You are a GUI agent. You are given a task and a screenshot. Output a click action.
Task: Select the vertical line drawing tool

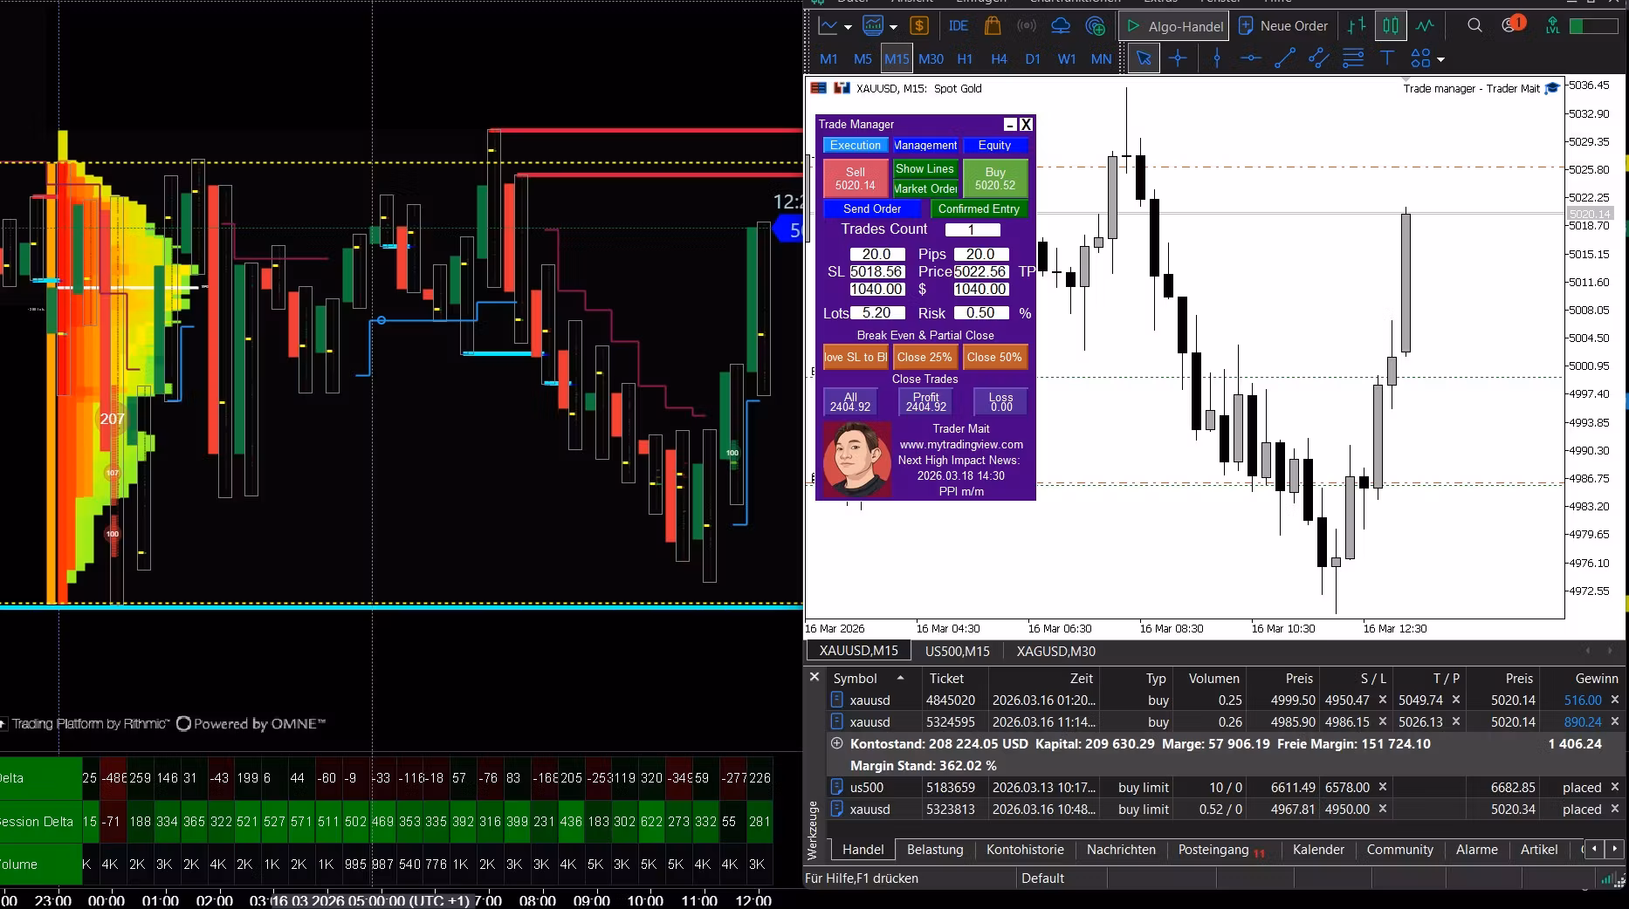click(1216, 58)
